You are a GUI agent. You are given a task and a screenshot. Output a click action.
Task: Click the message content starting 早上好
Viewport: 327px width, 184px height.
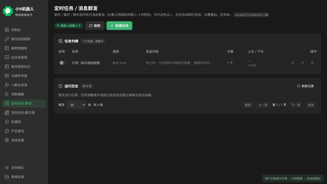[x=179, y=63]
